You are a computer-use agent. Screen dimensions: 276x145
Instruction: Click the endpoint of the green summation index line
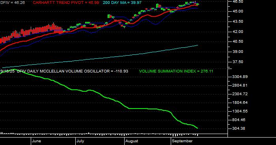pyautogui.click(x=197, y=128)
